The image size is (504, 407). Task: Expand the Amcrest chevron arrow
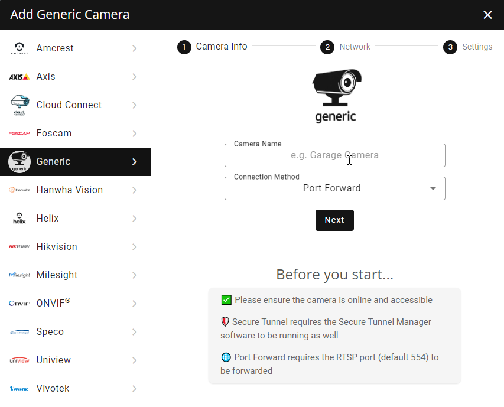(135, 48)
